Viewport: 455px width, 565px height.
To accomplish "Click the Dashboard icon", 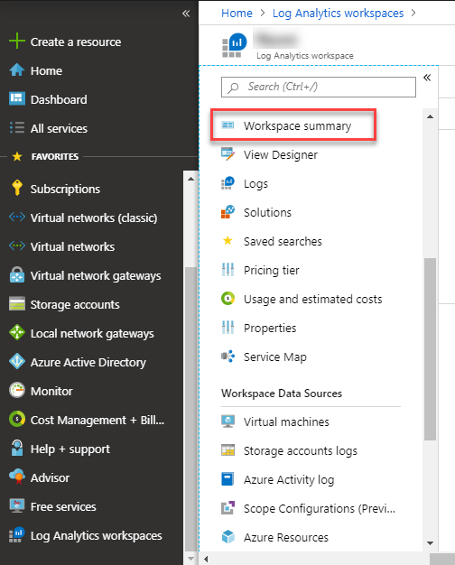I will point(16,98).
